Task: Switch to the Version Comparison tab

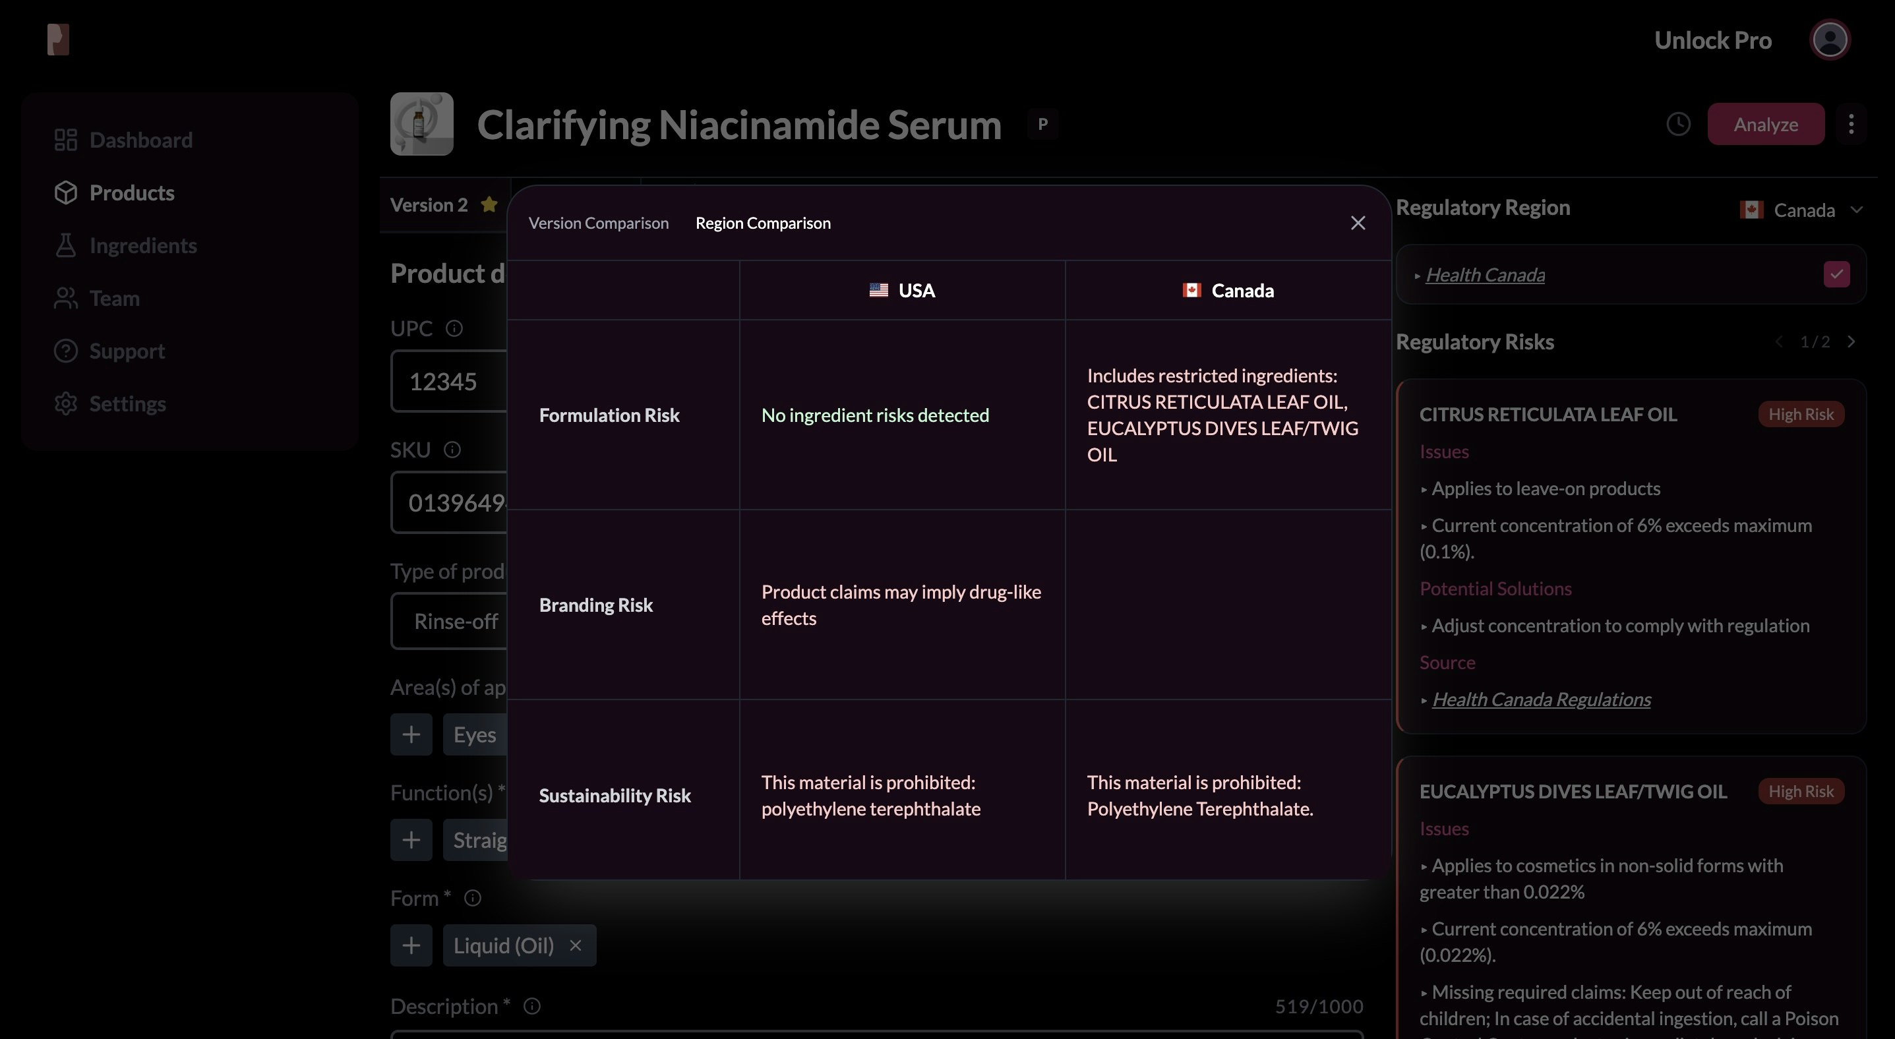Action: tap(599, 222)
